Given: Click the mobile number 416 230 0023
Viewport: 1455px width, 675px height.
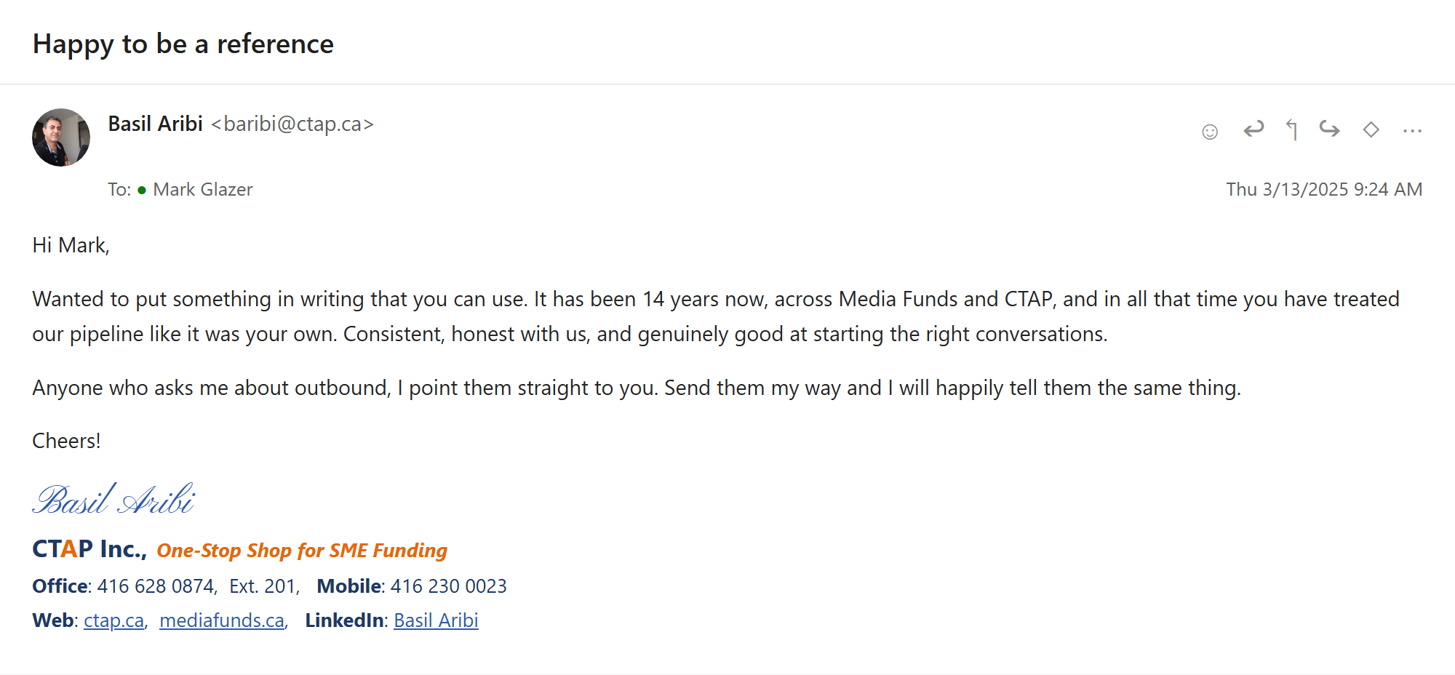Looking at the screenshot, I should [x=449, y=586].
